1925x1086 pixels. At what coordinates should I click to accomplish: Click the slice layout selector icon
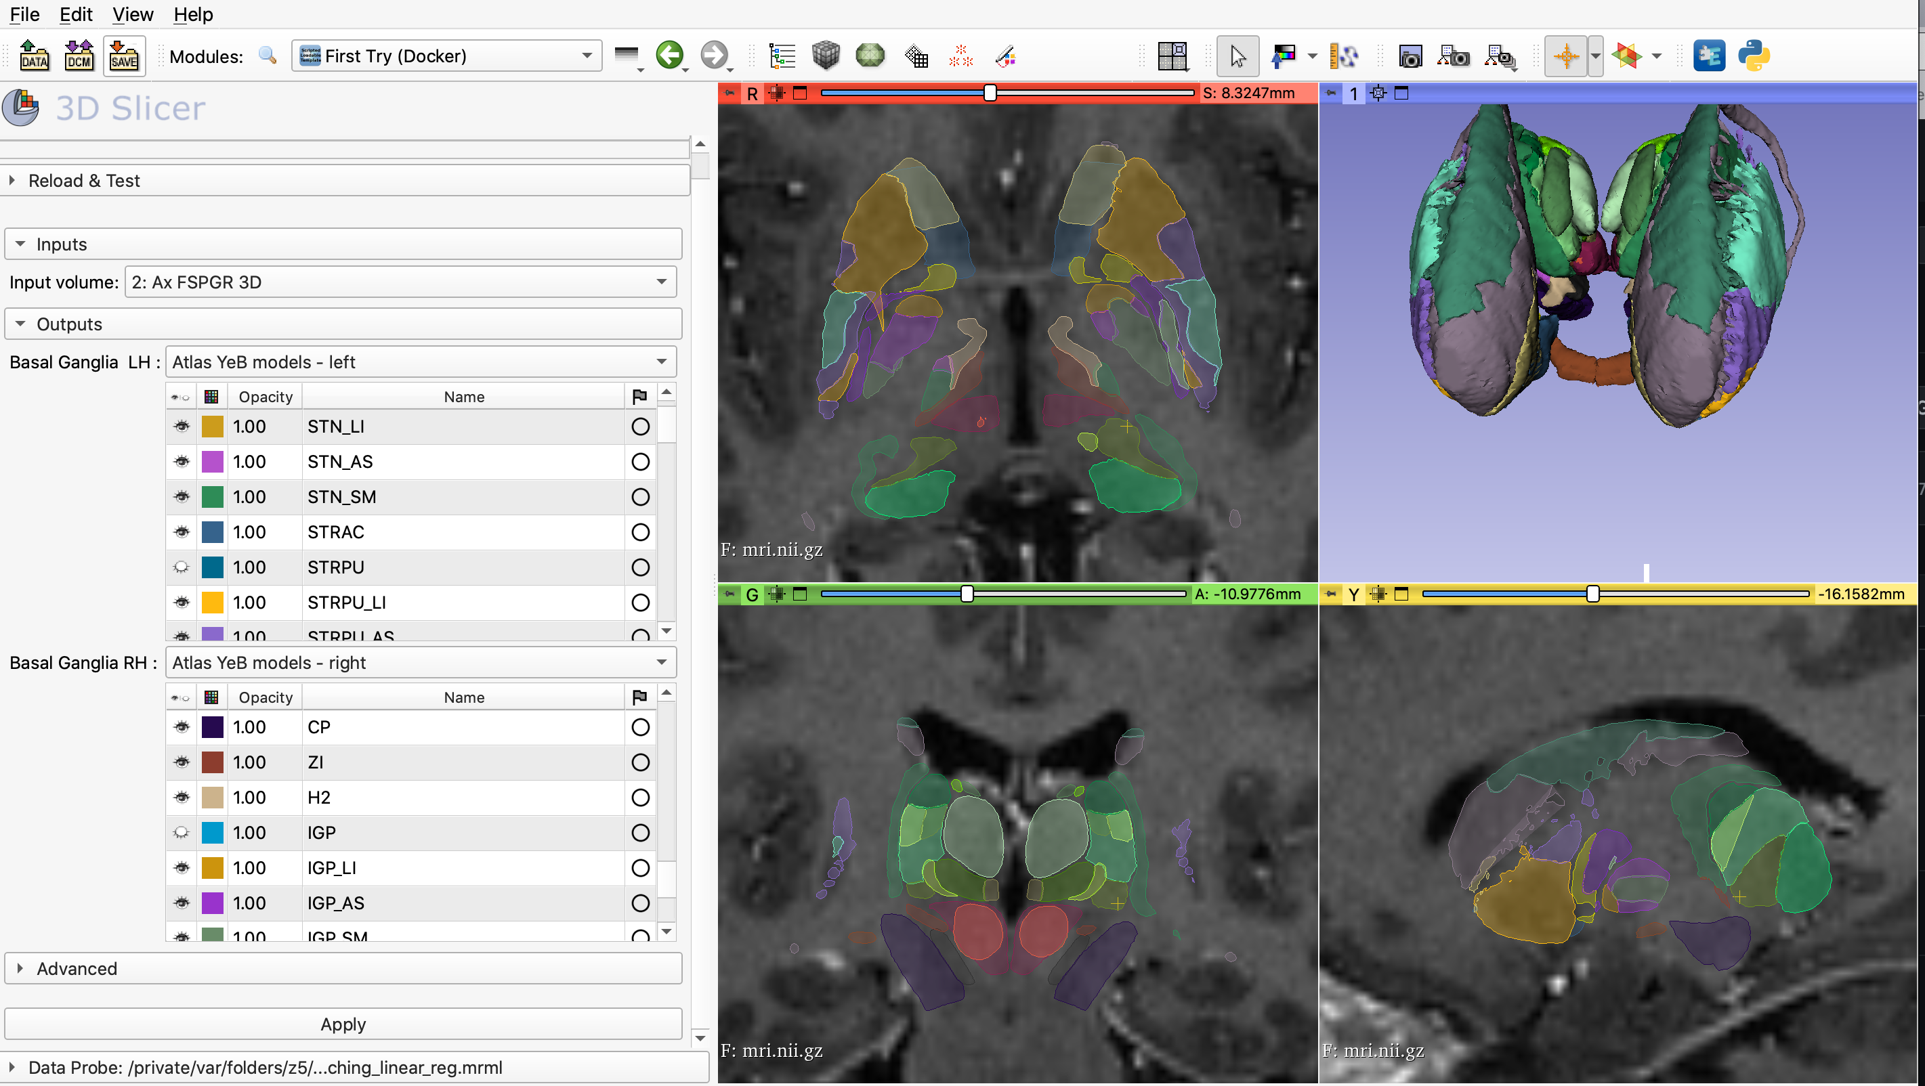coord(1172,56)
